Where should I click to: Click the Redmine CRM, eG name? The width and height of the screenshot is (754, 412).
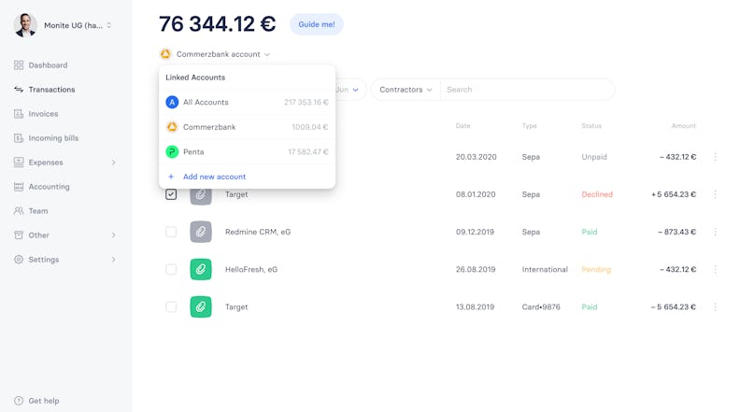(x=258, y=232)
